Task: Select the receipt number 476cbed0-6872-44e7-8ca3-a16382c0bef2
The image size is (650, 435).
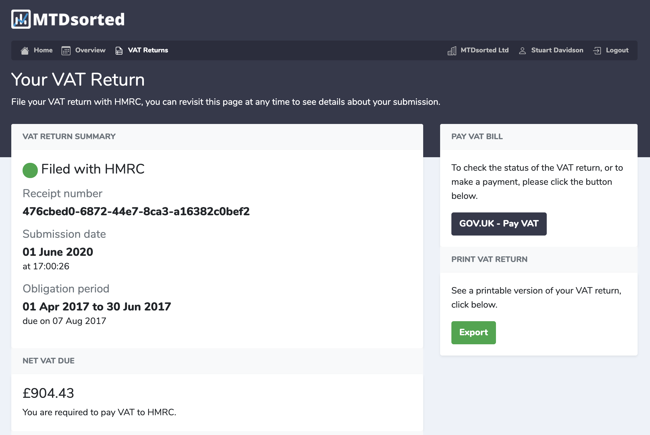Action: click(x=136, y=211)
